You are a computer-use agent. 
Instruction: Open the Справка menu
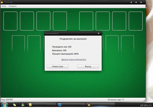coord(12,6)
